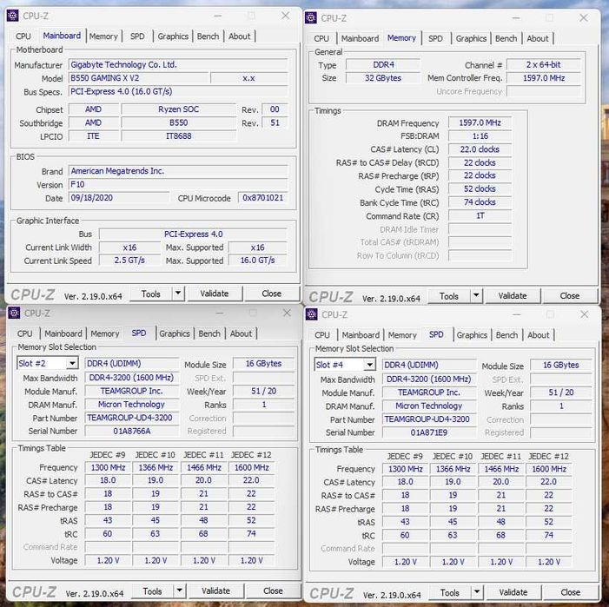Click JEDEC #12 1600 MHz in Slot #2 window
The image size is (609, 607).
point(252,468)
